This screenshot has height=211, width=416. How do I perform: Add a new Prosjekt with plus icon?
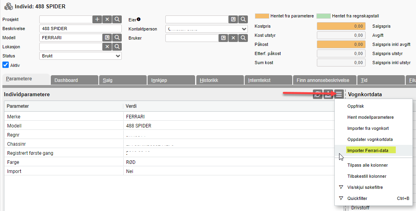(97, 19)
